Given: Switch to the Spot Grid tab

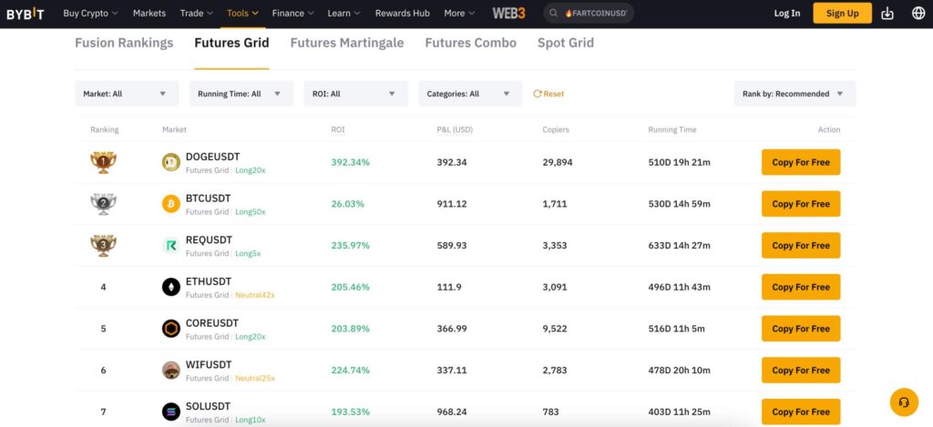Looking at the screenshot, I should (x=566, y=43).
